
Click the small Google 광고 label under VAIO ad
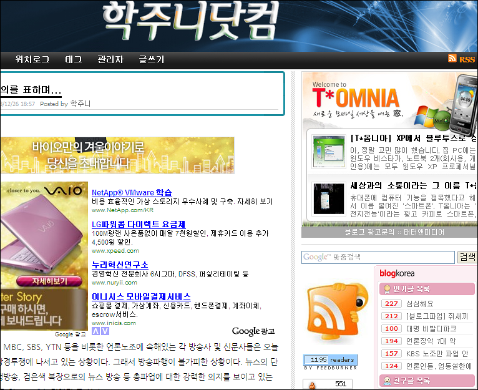(x=71, y=334)
